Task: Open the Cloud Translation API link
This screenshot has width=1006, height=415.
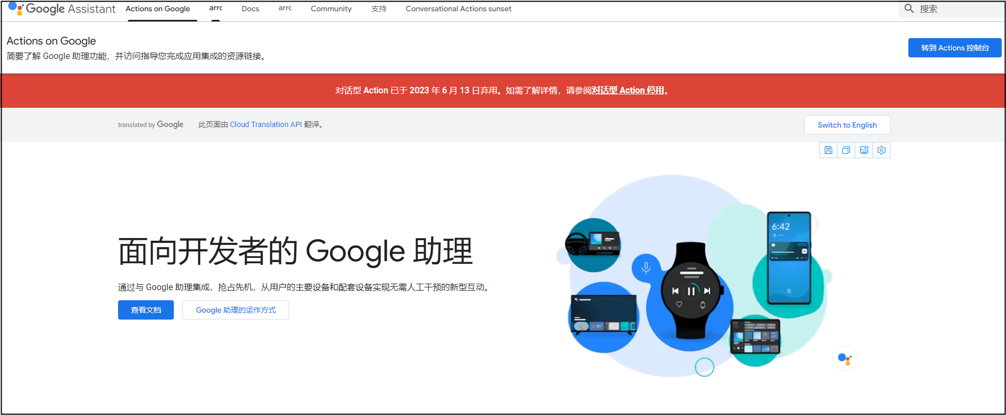Action: [266, 124]
